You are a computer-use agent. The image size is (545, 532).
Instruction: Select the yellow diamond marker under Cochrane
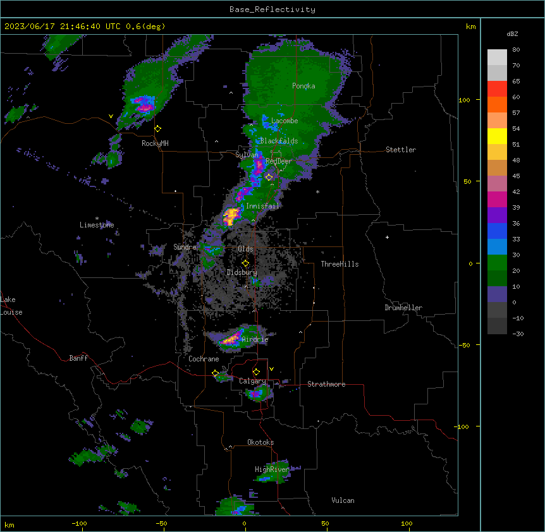point(215,373)
